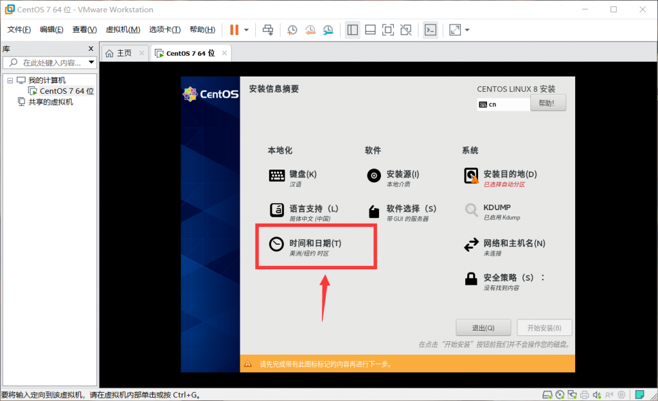Screen dimensions: 658x401
Task: Toggle Unity mode icon
Action: click(406, 30)
